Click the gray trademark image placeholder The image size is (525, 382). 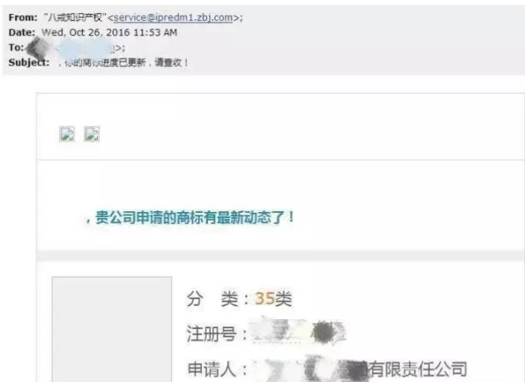(x=112, y=329)
